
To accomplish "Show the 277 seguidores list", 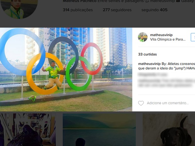I will click(x=117, y=10).
